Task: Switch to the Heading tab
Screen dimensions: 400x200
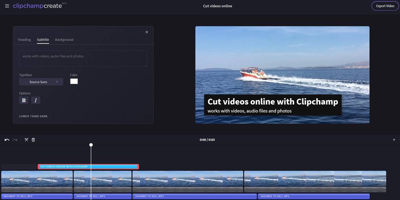Action: tap(24, 40)
